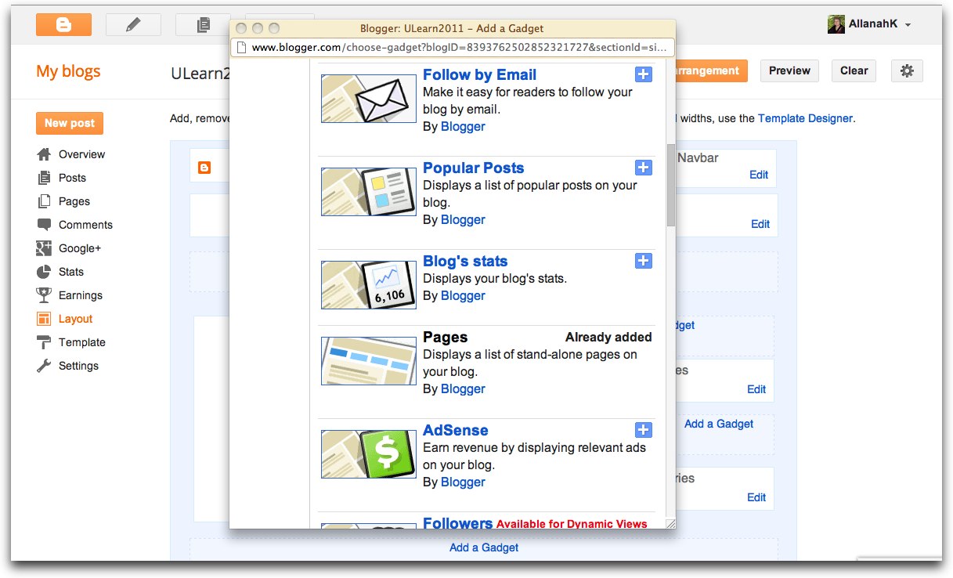The width and height of the screenshot is (953, 578).
Task: Open Settings via the wrench icon
Action: [79, 366]
